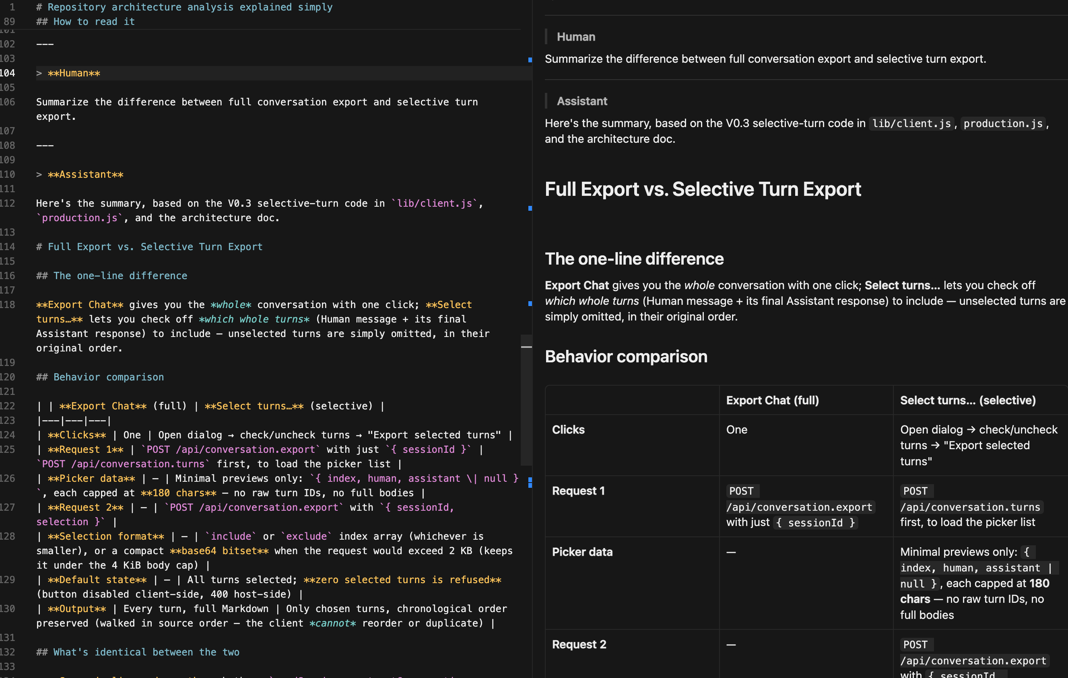Place cursor on editor line 106 'Summarize the difference'
Viewport: 1068px width, 678px height.
pyautogui.click(x=257, y=109)
